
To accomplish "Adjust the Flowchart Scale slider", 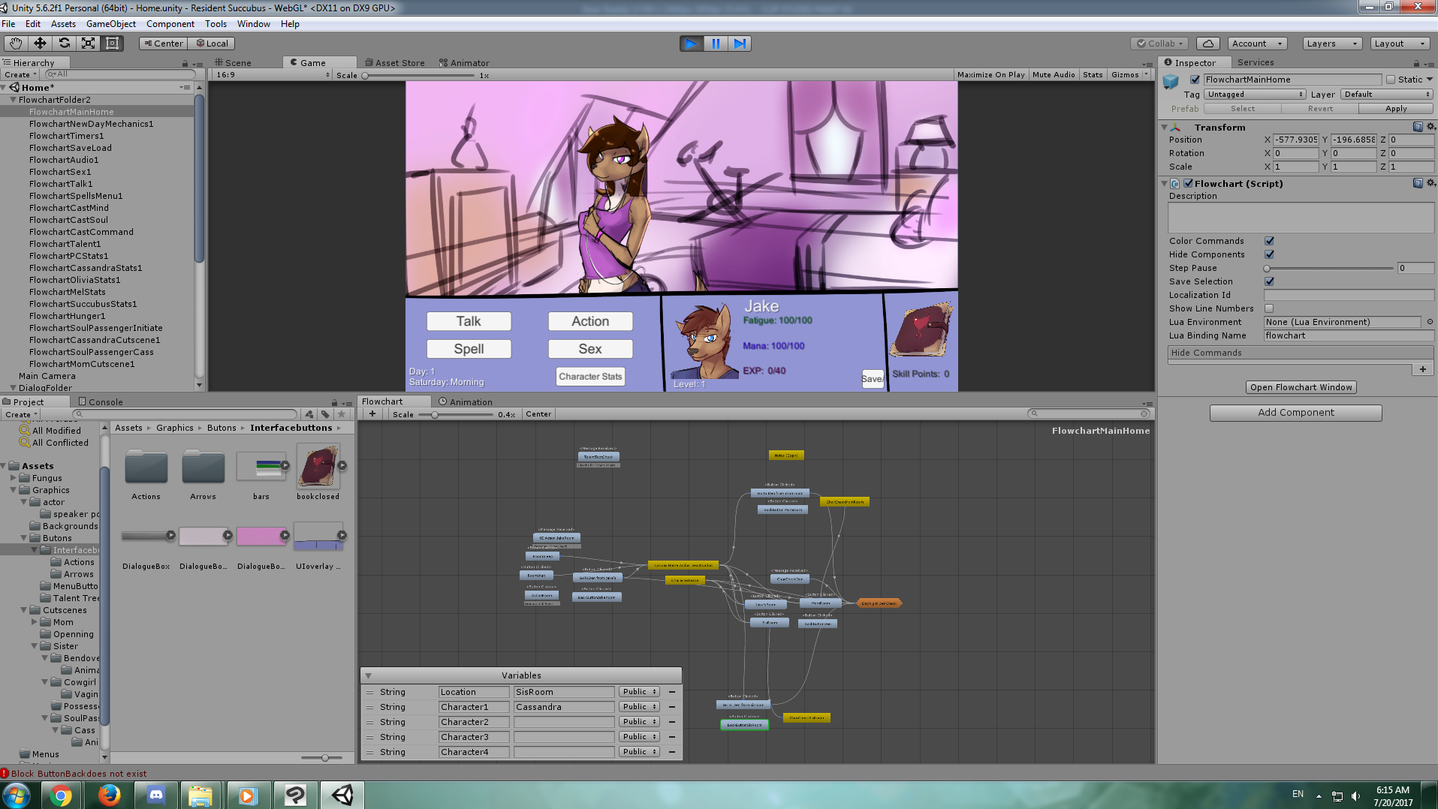I will click(456, 414).
